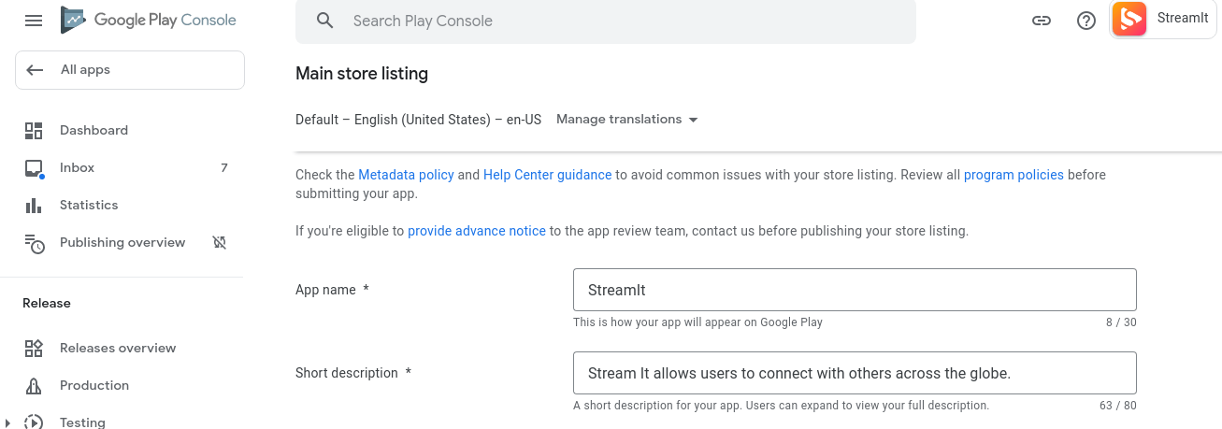This screenshot has width=1222, height=429.
Task: Click the Statistics bar chart icon
Action: (34, 205)
